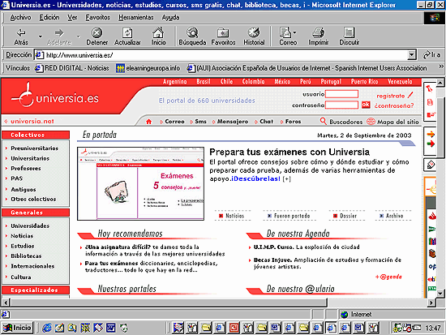Viewport: 446px width, 335px height.
Task: Open the Archivo menu
Action: click(x=20, y=18)
